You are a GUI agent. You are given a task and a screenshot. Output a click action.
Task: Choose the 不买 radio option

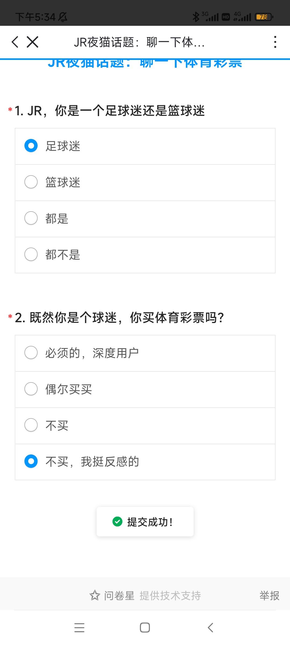point(31,425)
